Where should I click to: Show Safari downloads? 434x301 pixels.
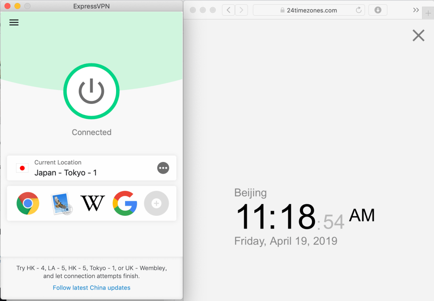pyautogui.click(x=378, y=10)
